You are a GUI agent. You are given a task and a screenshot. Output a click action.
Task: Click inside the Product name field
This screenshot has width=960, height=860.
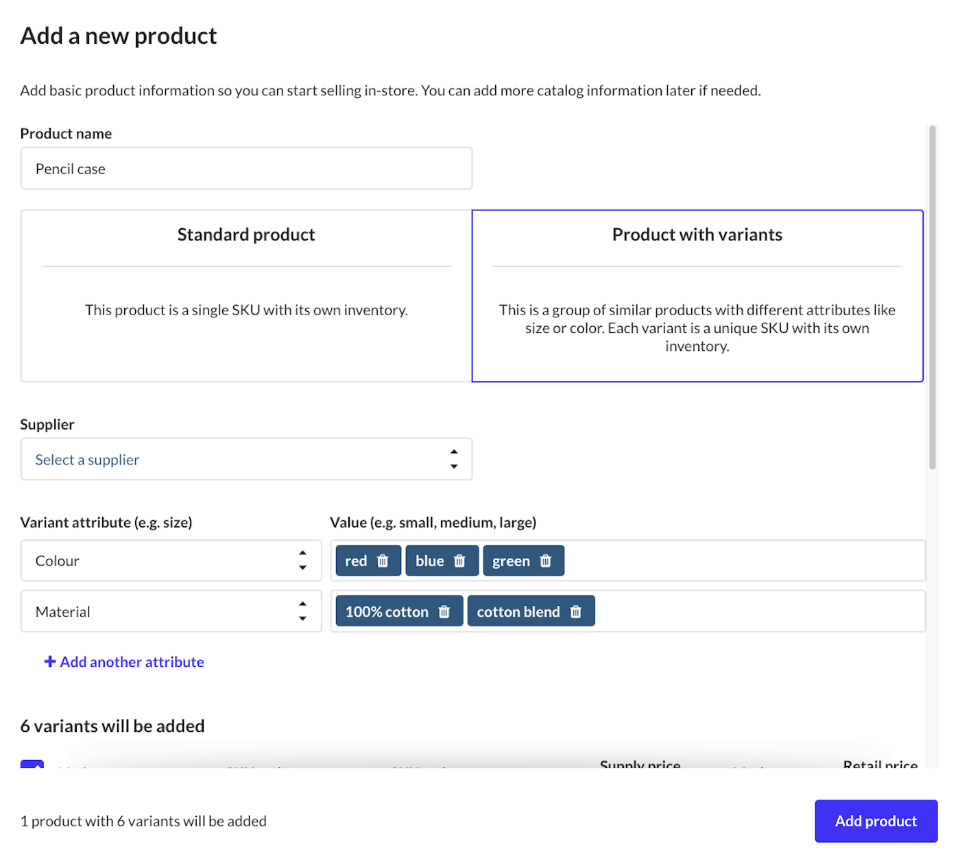click(x=246, y=168)
